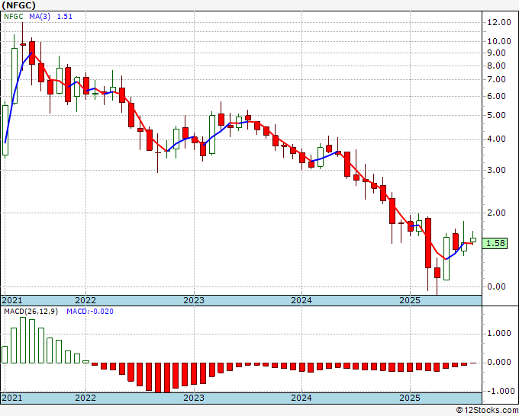
Task: Click 2023 on the price chart timeline
Action: (x=194, y=300)
